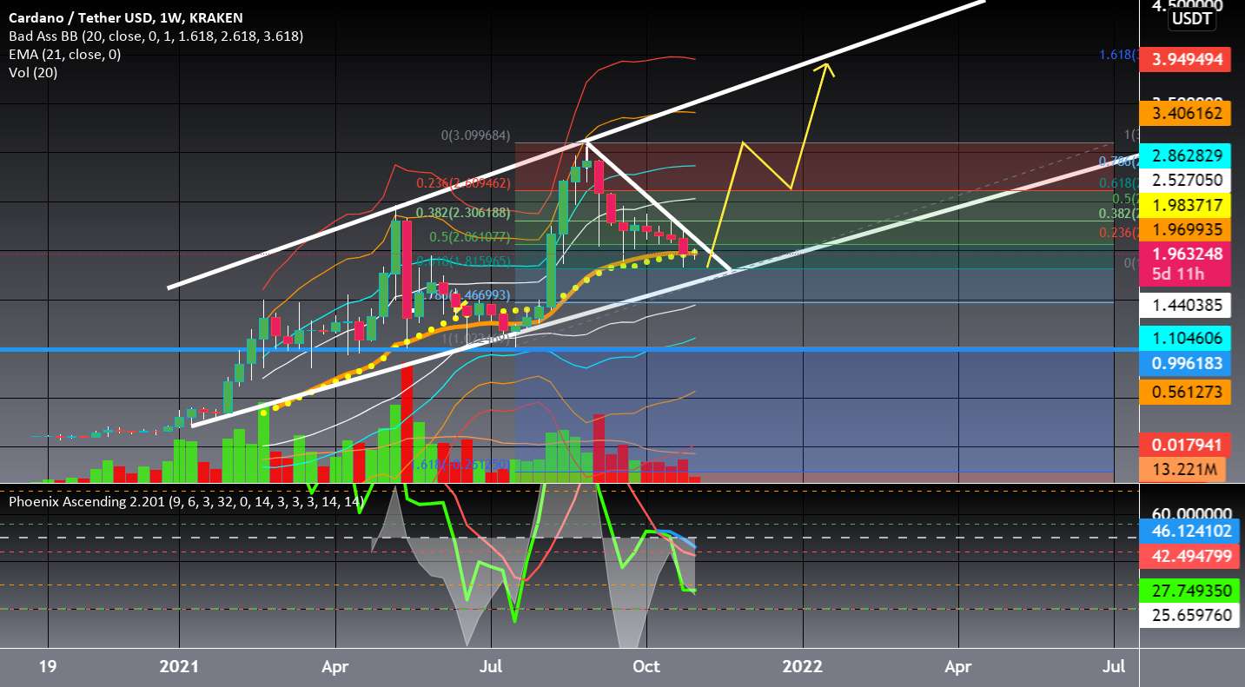Click the Oct time axis label

tap(647, 667)
